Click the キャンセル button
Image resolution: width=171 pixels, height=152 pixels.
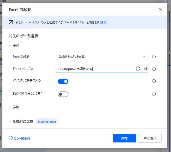pos(150,138)
